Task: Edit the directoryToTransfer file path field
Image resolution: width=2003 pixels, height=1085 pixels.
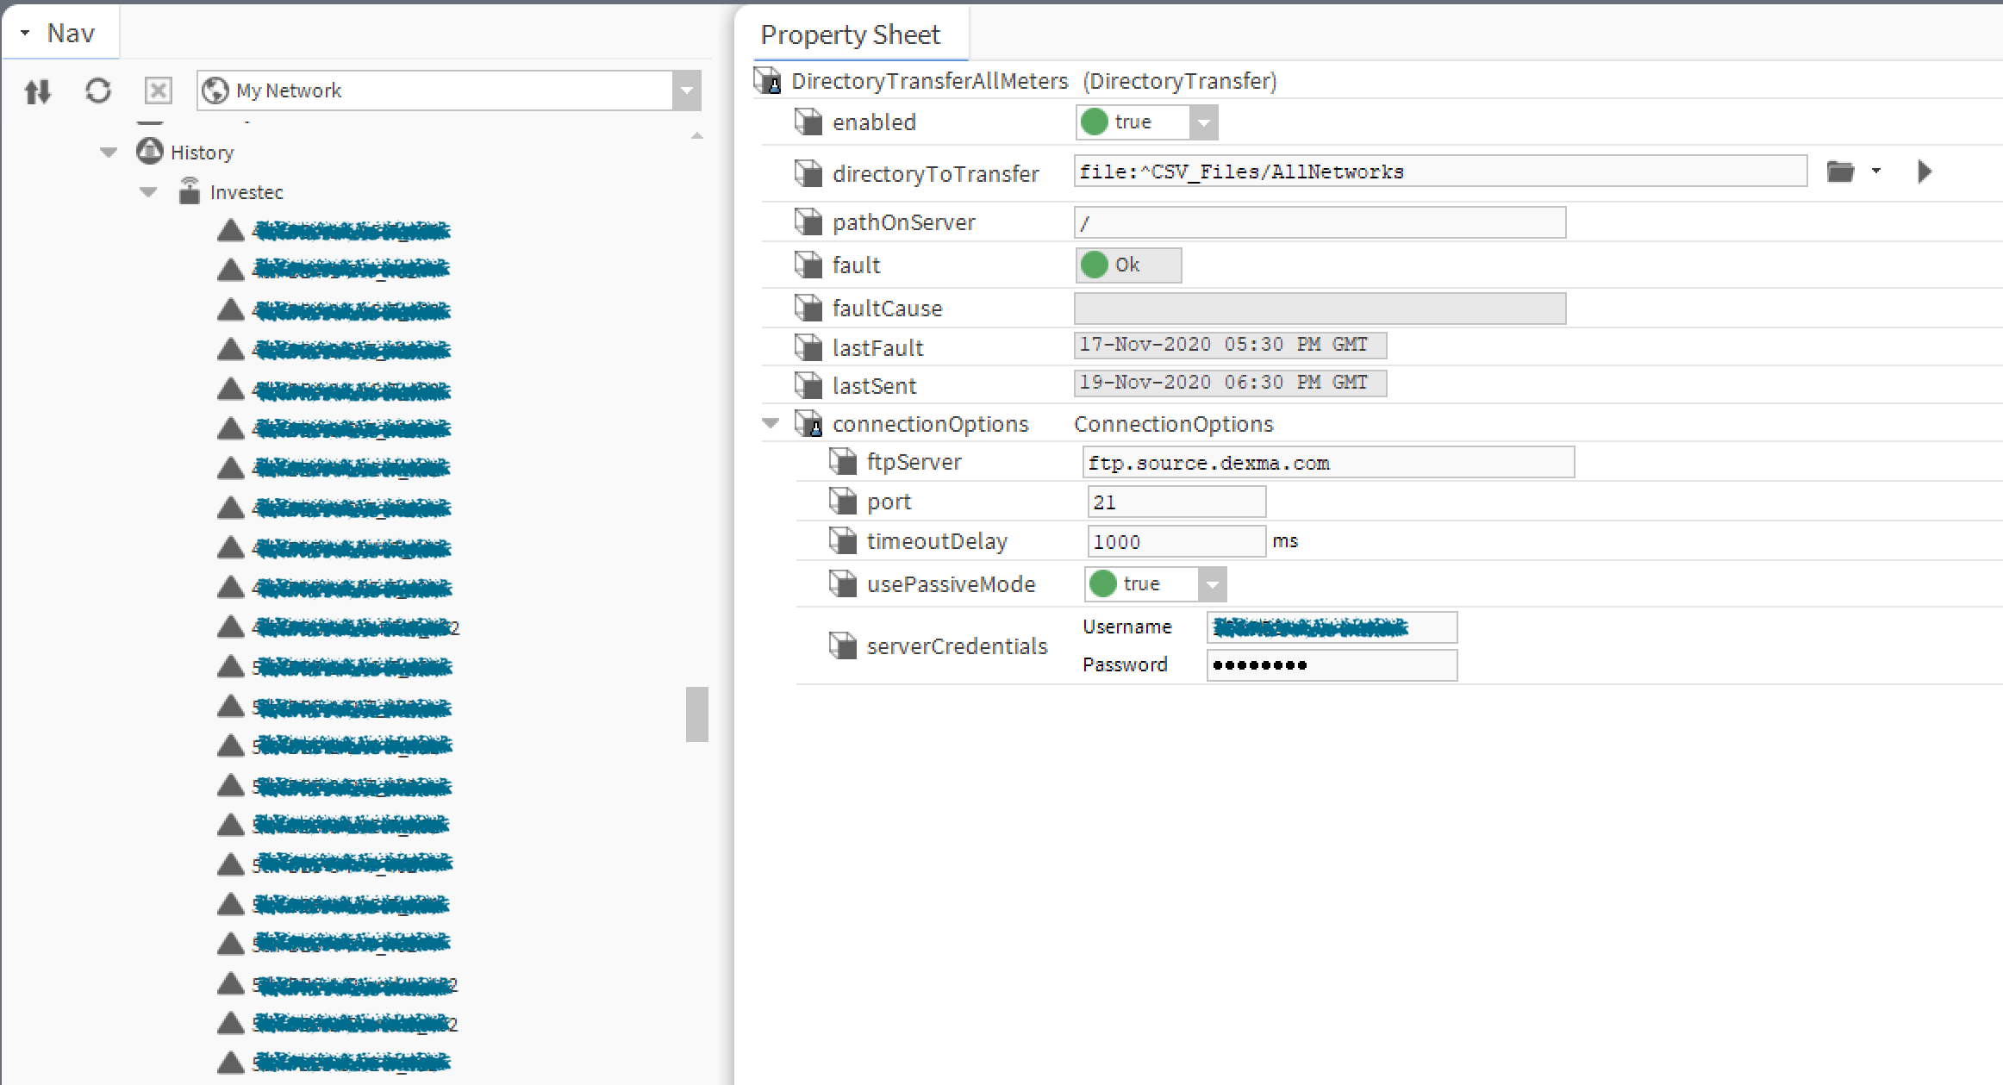Action: [x=1440, y=171]
